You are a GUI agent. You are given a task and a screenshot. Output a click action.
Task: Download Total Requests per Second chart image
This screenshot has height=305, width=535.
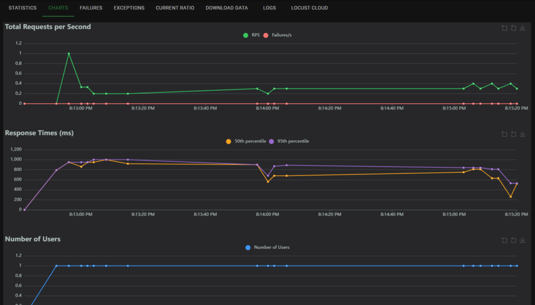tap(522, 28)
